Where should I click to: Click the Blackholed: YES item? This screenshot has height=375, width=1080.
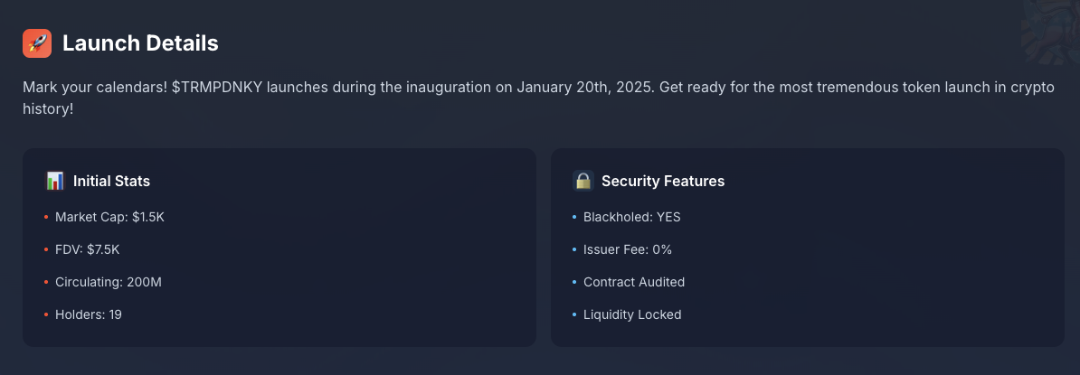pyautogui.click(x=631, y=218)
